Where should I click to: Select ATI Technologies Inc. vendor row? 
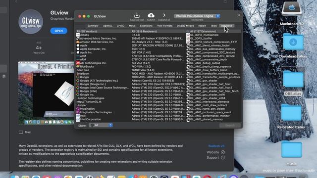click(x=103, y=63)
